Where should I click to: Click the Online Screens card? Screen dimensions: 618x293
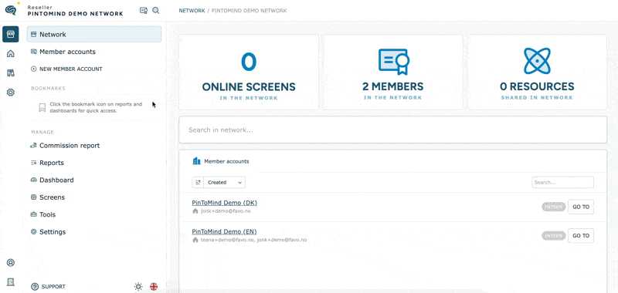pos(249,72)
